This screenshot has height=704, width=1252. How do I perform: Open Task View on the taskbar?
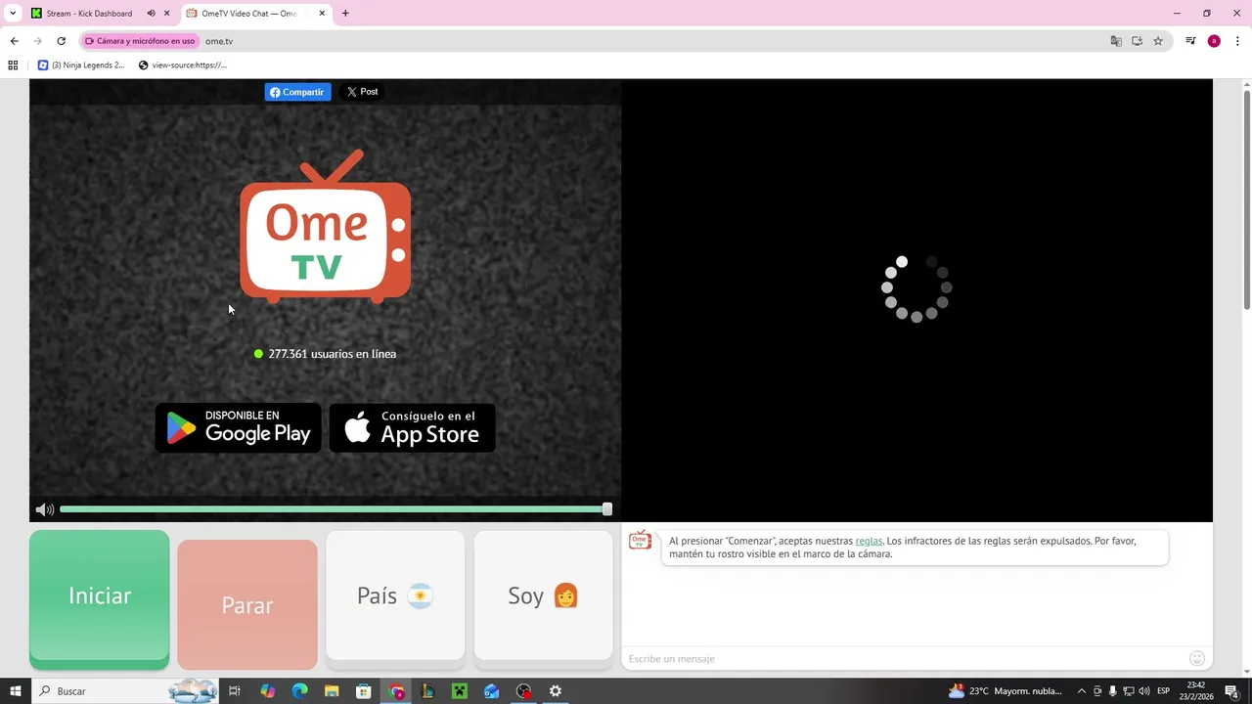point(235,691)
